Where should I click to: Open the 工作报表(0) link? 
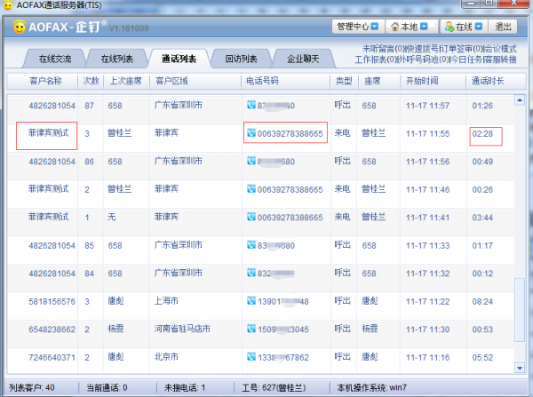pos(375,60)
